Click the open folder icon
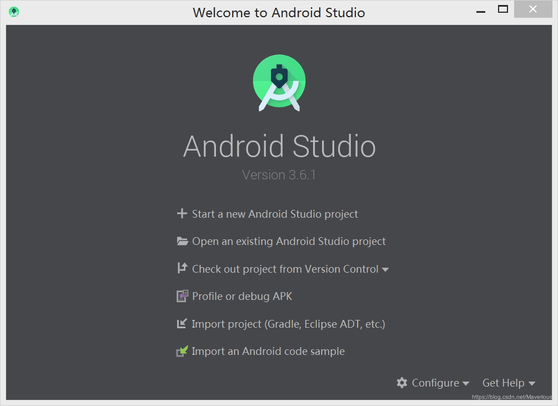This screenshot has height=406, width=558. [x=183, y=241]
